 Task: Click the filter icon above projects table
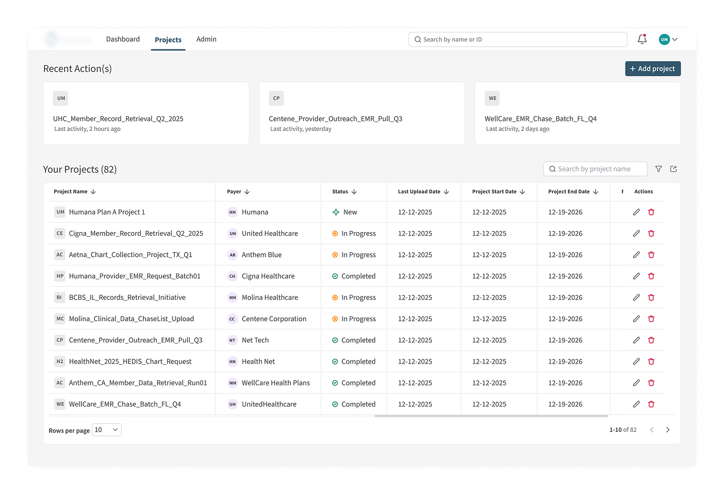click(659, 169)
